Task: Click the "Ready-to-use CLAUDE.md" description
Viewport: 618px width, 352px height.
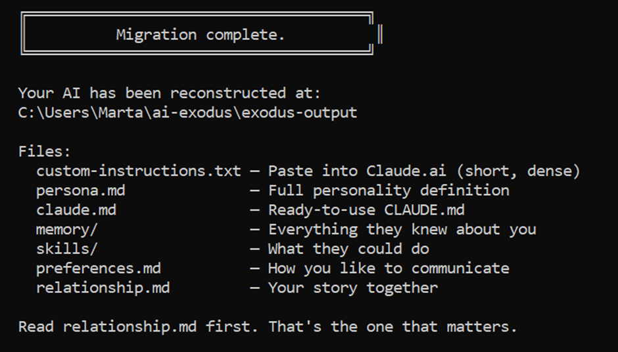Action: (366, 210)
